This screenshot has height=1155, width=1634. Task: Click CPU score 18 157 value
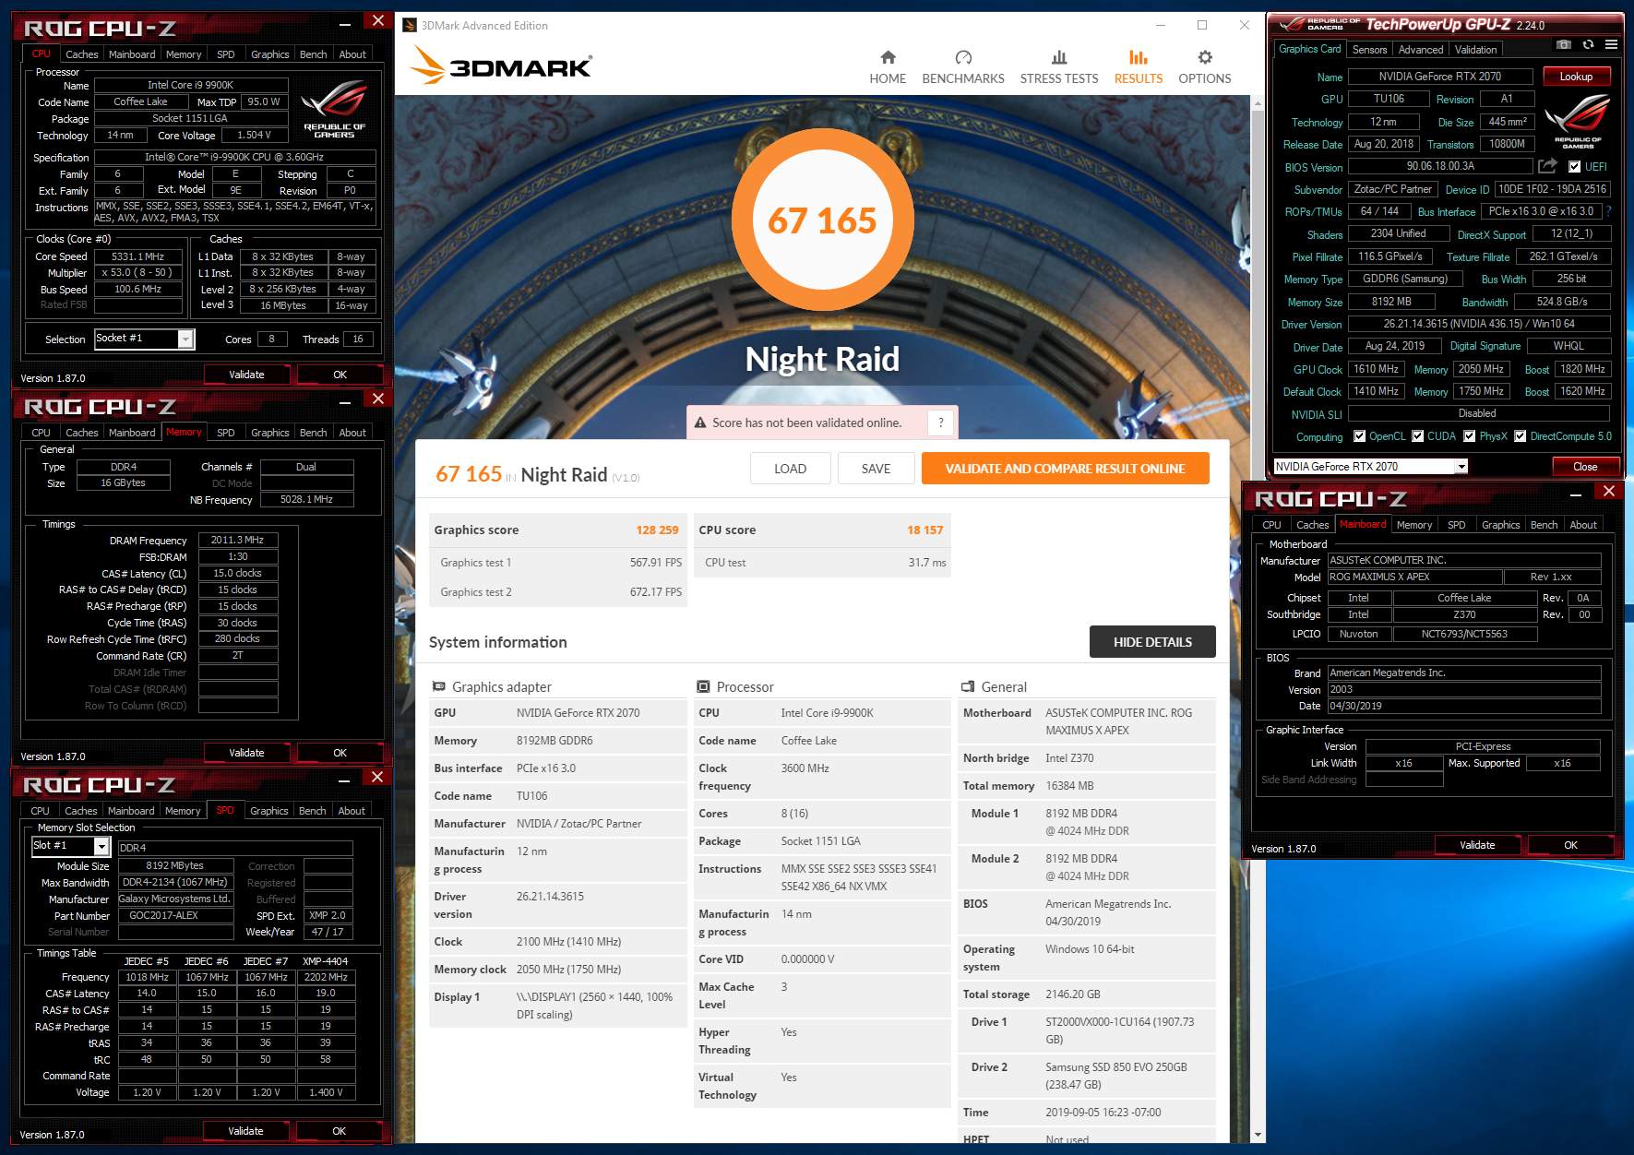pos(924,530)
